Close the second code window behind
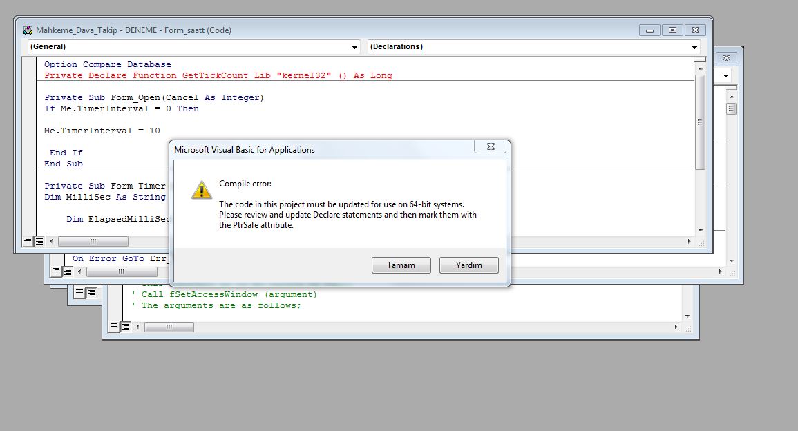 coord(727,58)
